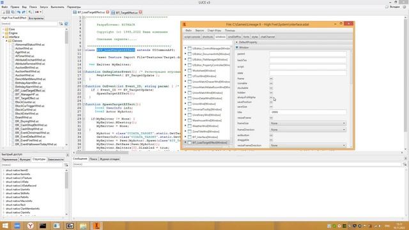Viewport: 409px width, 230px height.
Task: Toggle the closable property checkbox
Action: [271, 83]
